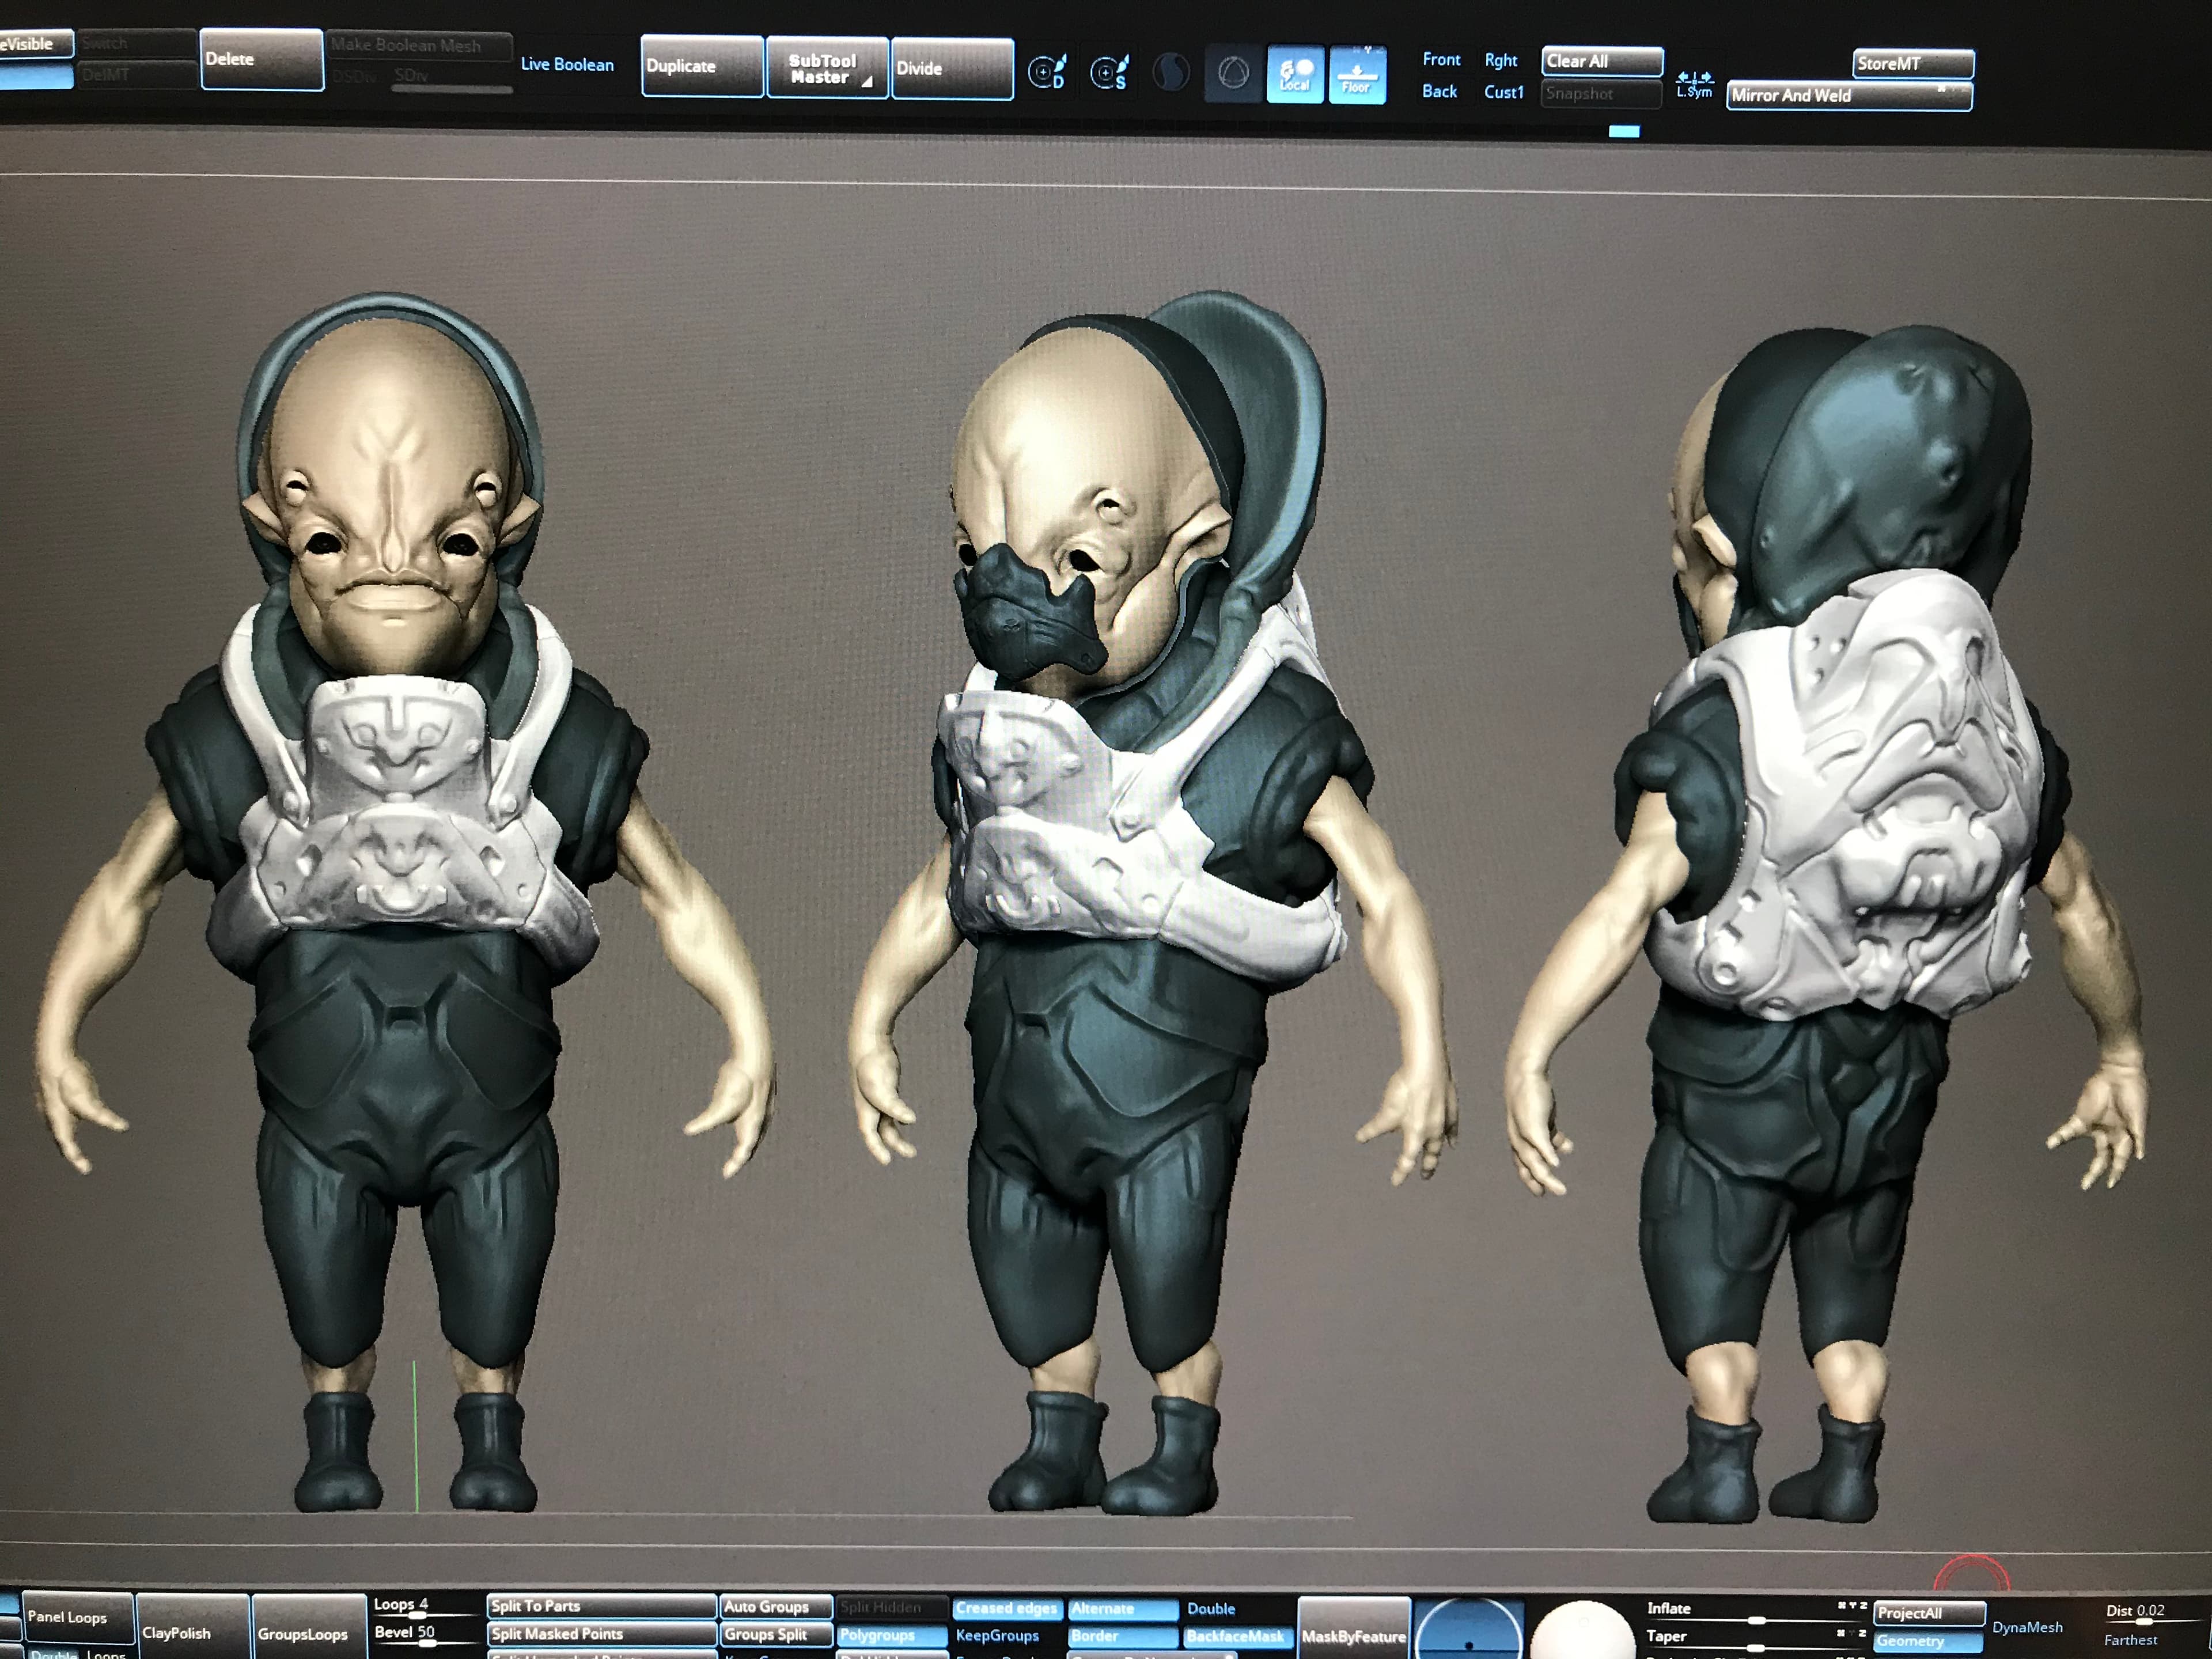Switch to the Front view

tap(1441, 60)
